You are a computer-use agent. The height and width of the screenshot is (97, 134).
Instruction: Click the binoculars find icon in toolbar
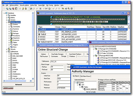point(31,9)
